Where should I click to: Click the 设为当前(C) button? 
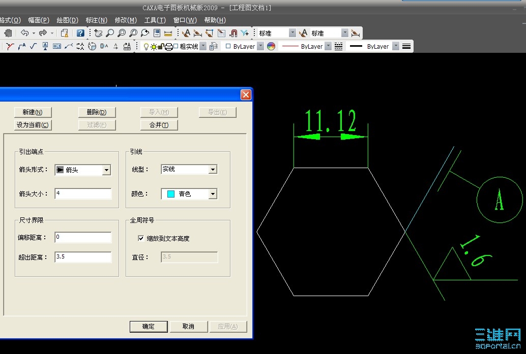[33, 125]
